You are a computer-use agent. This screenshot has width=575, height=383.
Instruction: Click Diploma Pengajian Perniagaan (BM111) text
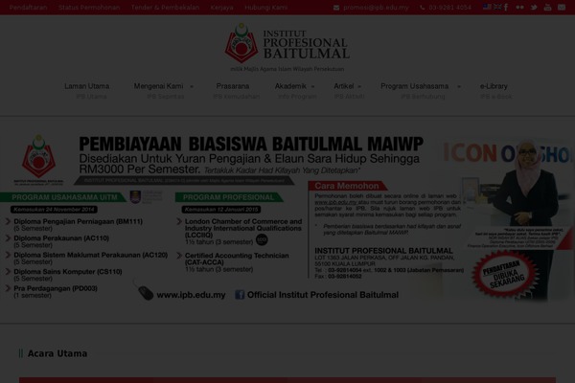pyautogui.click(x=79, y=221)
